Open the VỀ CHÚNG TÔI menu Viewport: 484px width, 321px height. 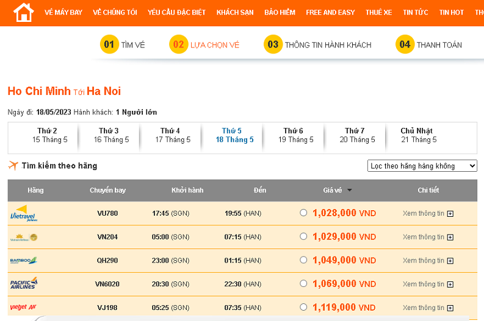(115, 13)
